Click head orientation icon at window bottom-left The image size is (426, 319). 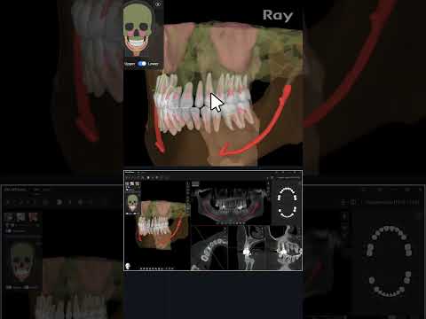click(x=128, y=267)
